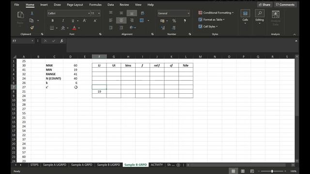Open the Calibri font name dropdown
Viewport: 310px width, 174px height.
(89, 13)
